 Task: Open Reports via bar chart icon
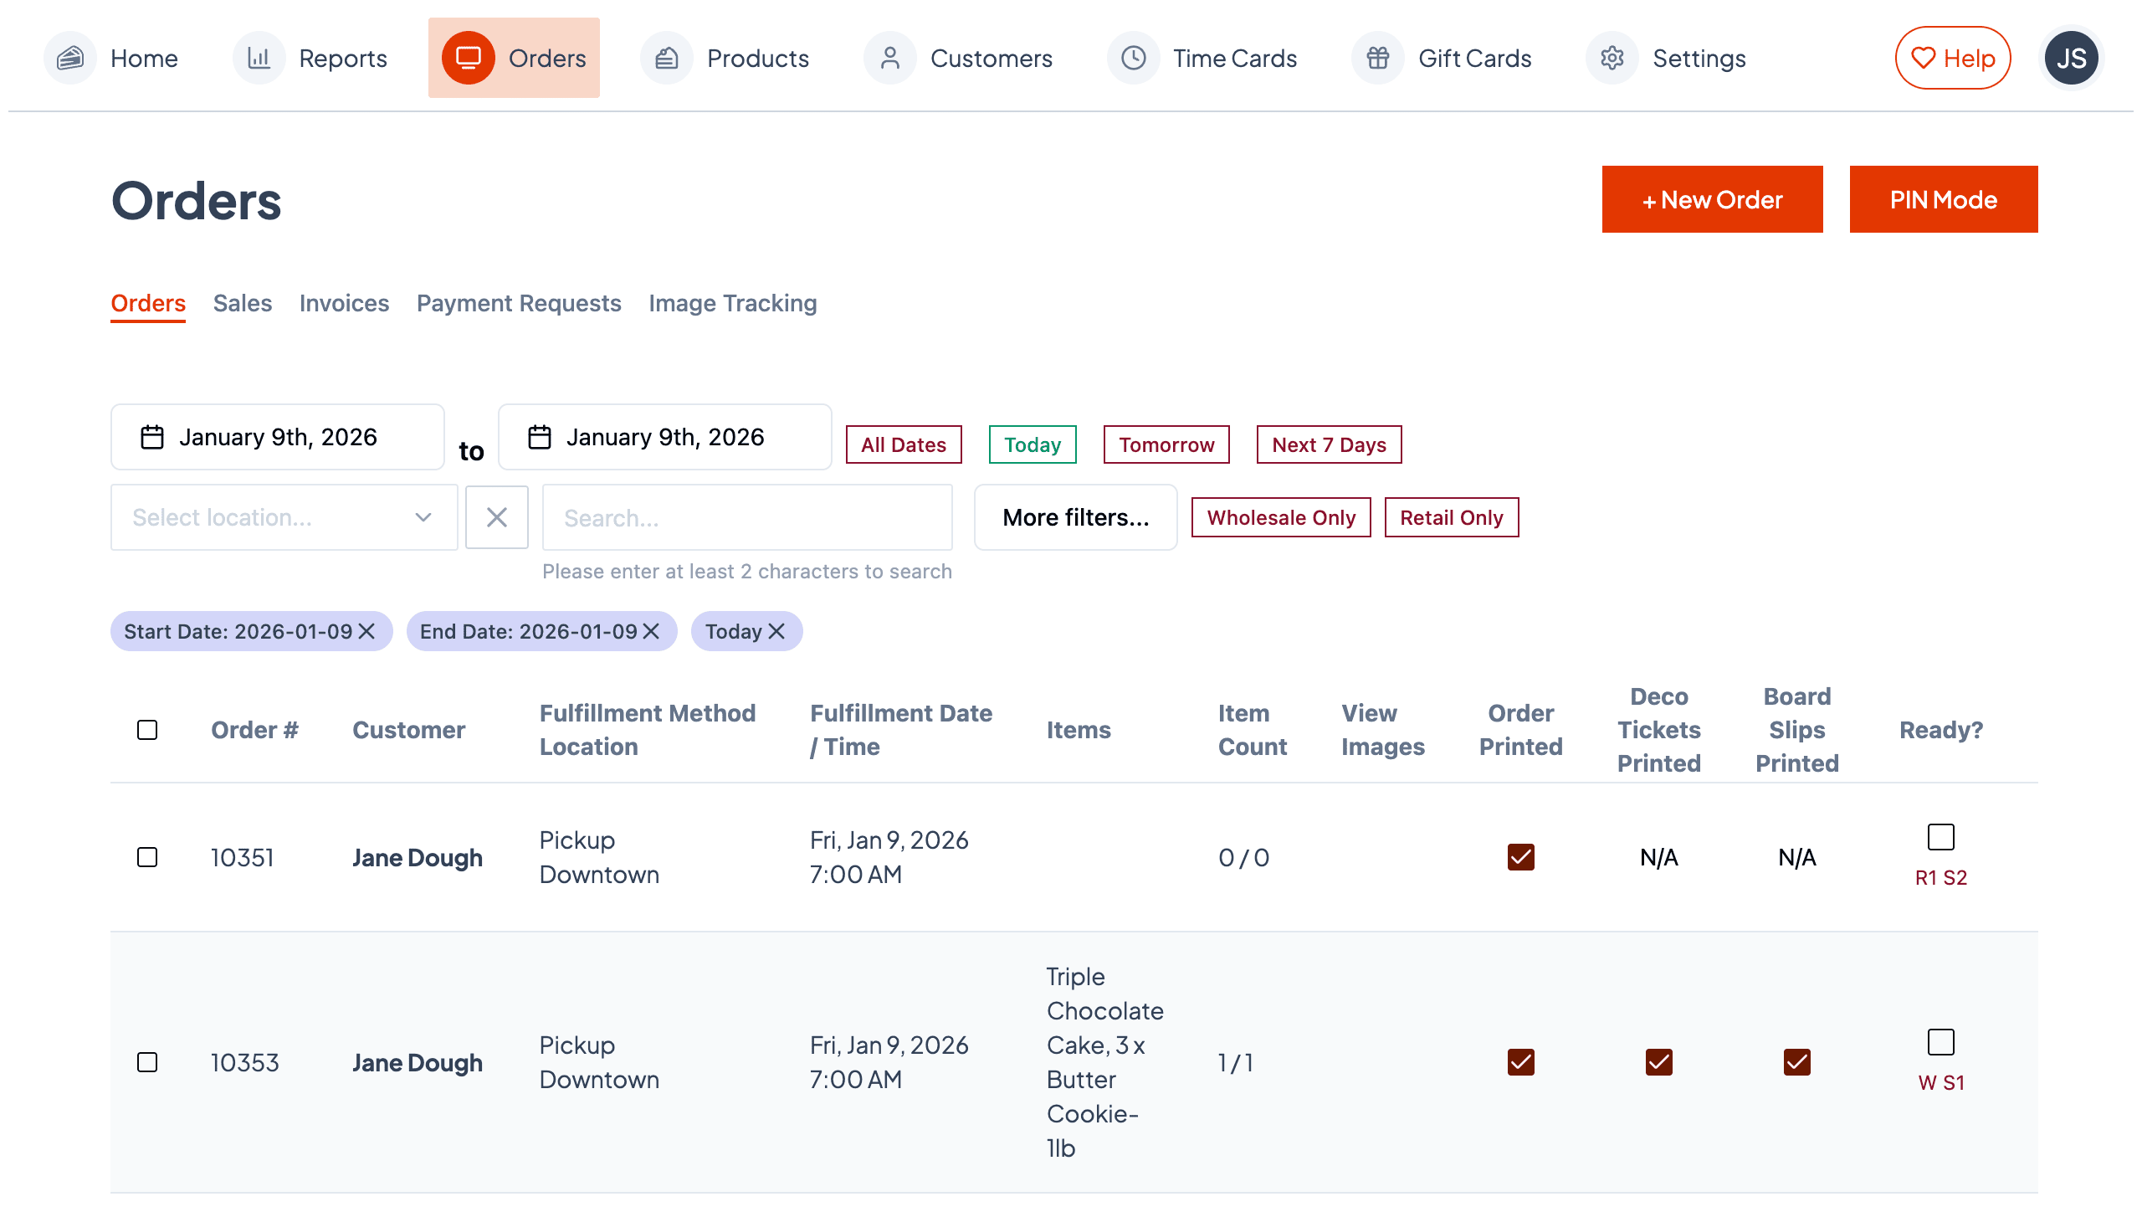[259, 58]
